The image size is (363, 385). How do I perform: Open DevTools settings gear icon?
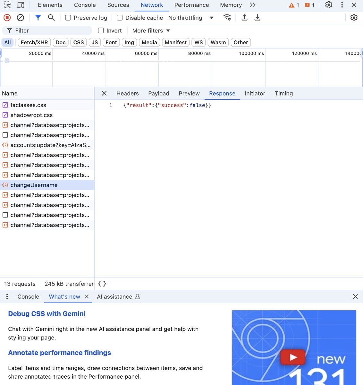(x=329, y=5)
